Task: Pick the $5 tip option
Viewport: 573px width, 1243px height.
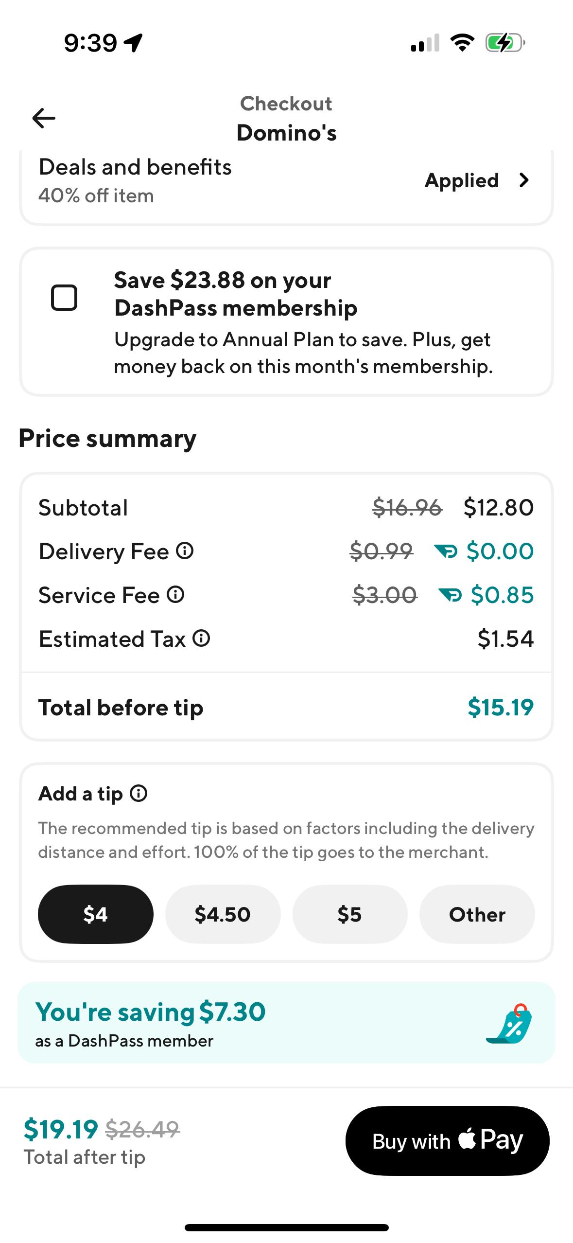Action: click(x=349, y=914)
